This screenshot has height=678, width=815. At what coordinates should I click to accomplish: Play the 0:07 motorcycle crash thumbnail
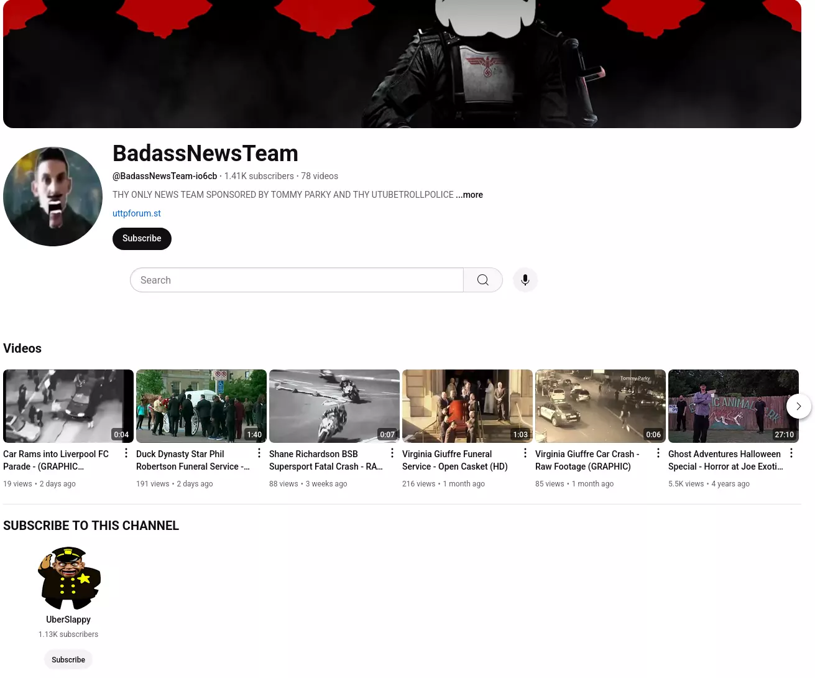coord(334,406)
